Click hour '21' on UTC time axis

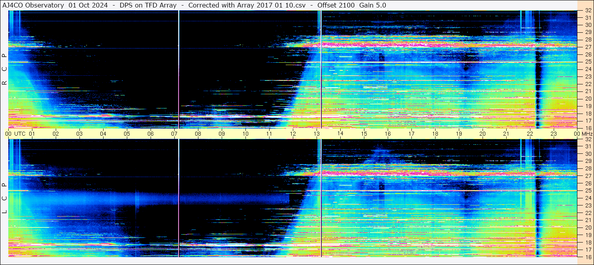click(506, 134)
